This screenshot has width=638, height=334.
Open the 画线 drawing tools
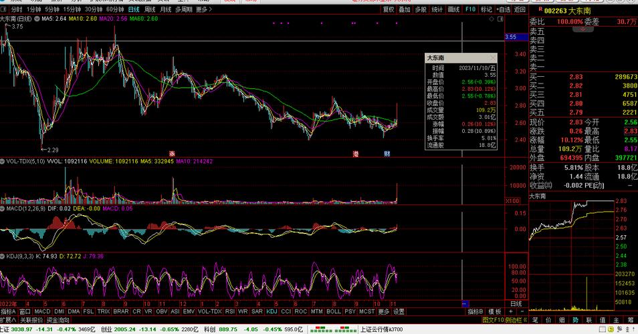pos(453,9)
